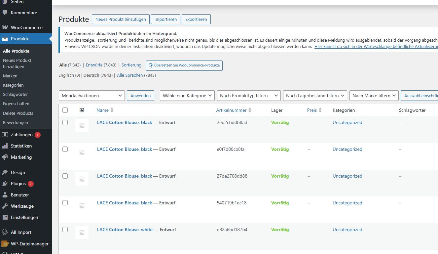
Task: Open the Nach Lagerbestand filtern dropdown
Action: (315, 96)
